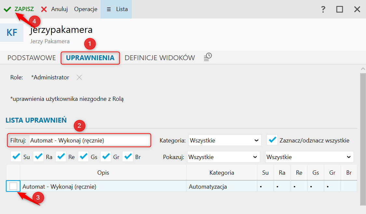Click the Ra column header
Screen dimensions: 366x214
[282, 173]
